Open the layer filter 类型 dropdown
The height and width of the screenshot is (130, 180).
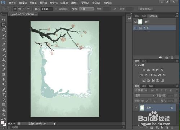coord(141,90)
